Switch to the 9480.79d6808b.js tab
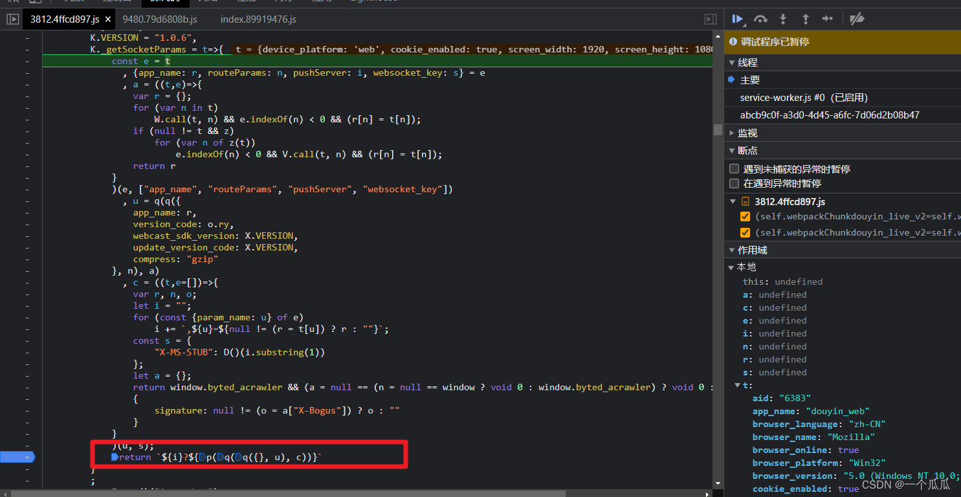Screen dimensions: 961x497 pyautogui.click(x=159, y=19)
